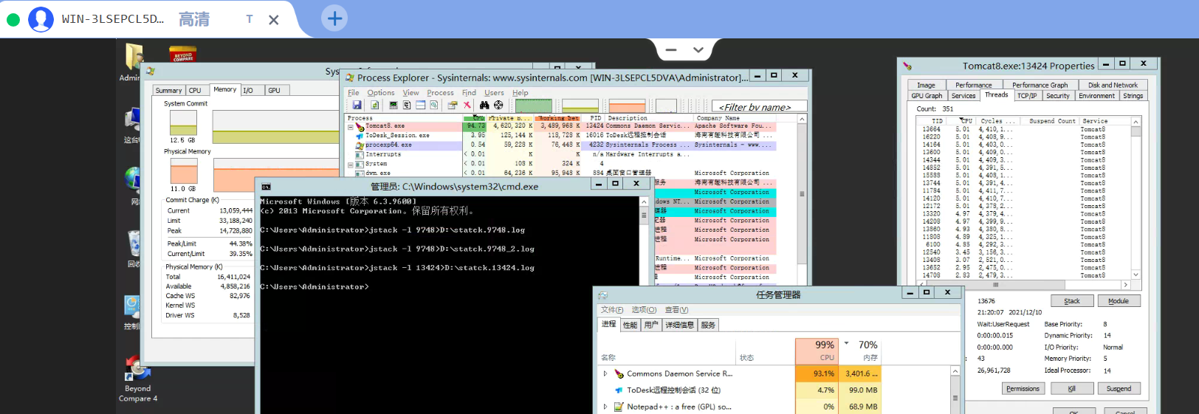Open Summary tab in System Information window
Image resolution: width=1199 pixels, height=414 pixels.
pyautogui.click(x=168, y=90)
